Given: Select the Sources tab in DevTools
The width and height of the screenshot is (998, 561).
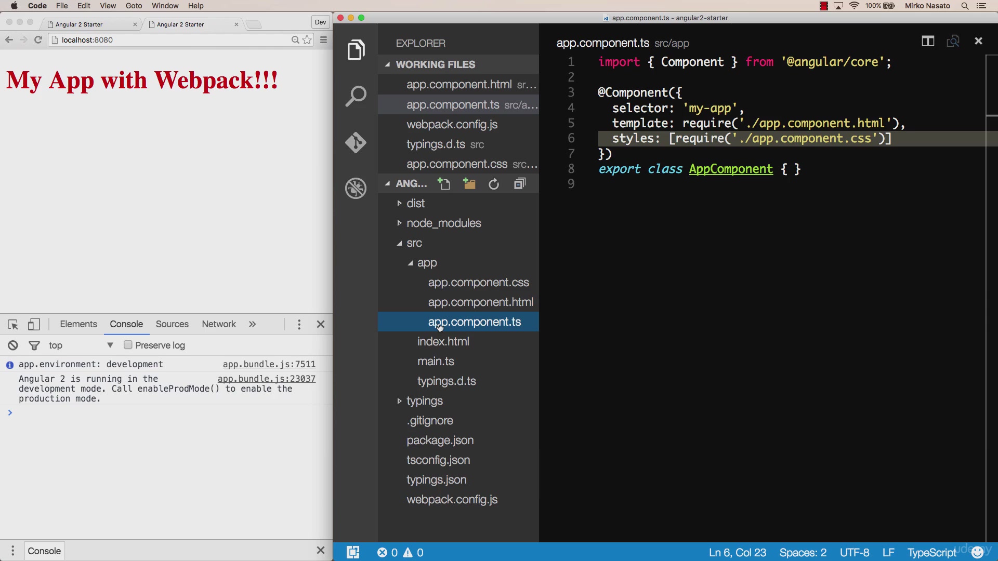Looking at the screenshot, I should point(172,324).
